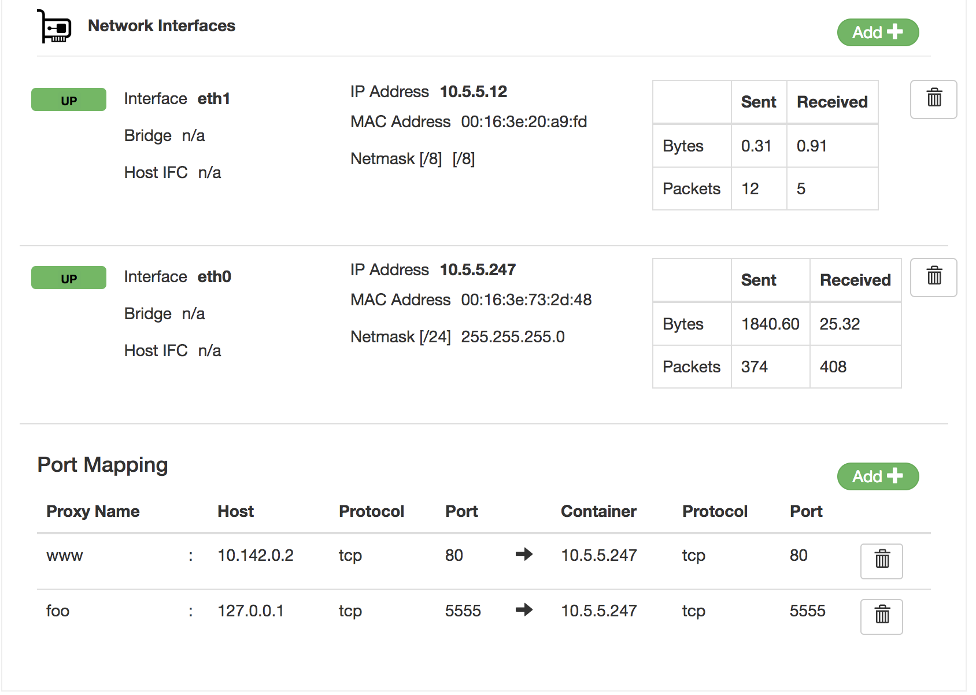
Task: Click Add next to Port Mapping
Action: tap(878, 476)
